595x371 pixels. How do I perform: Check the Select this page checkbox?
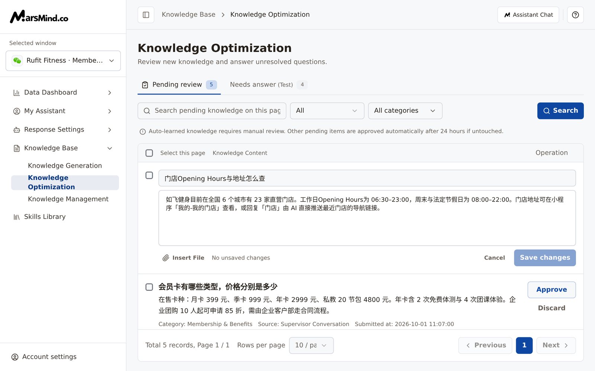[149, 153]
